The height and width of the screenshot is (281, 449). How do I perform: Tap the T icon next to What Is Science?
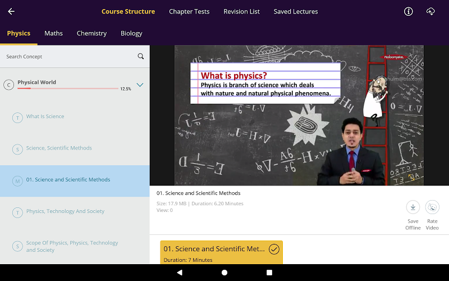[x=17, y=117]
